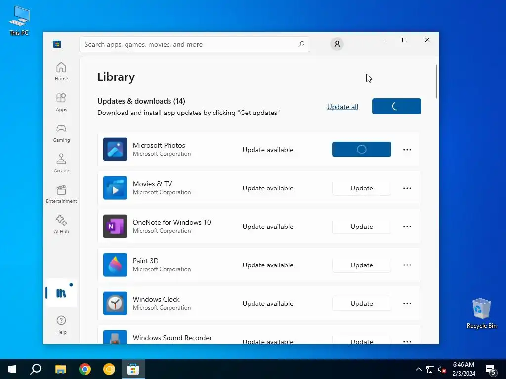
Task: Open more options for Microsoft Photos
Action: point(407,150)
